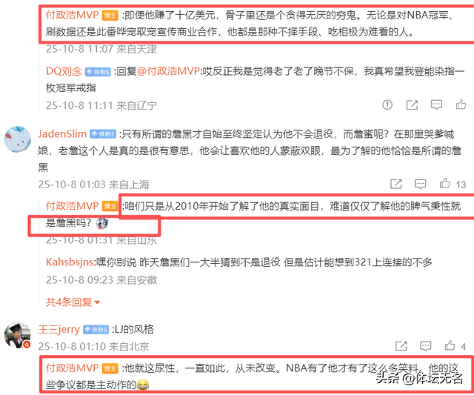
Task: Open JadenSlim username link
Action: click(x=62, y=133)
